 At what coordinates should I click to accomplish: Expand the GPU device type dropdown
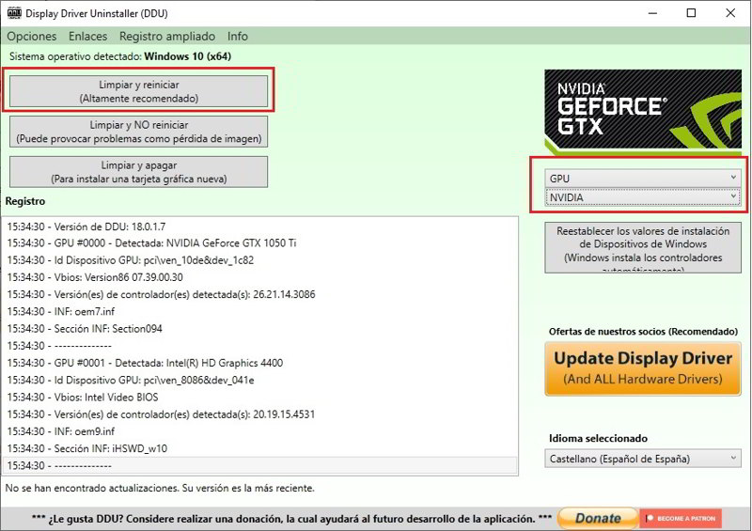pos(643,178)
